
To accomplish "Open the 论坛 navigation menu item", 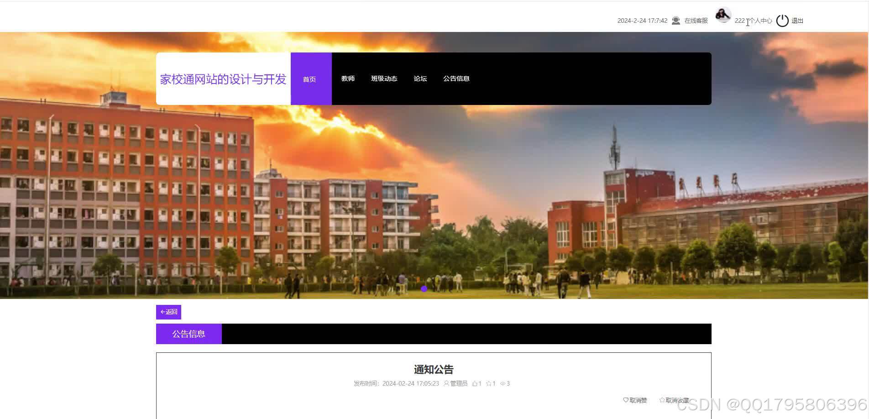I will point(420,79).
